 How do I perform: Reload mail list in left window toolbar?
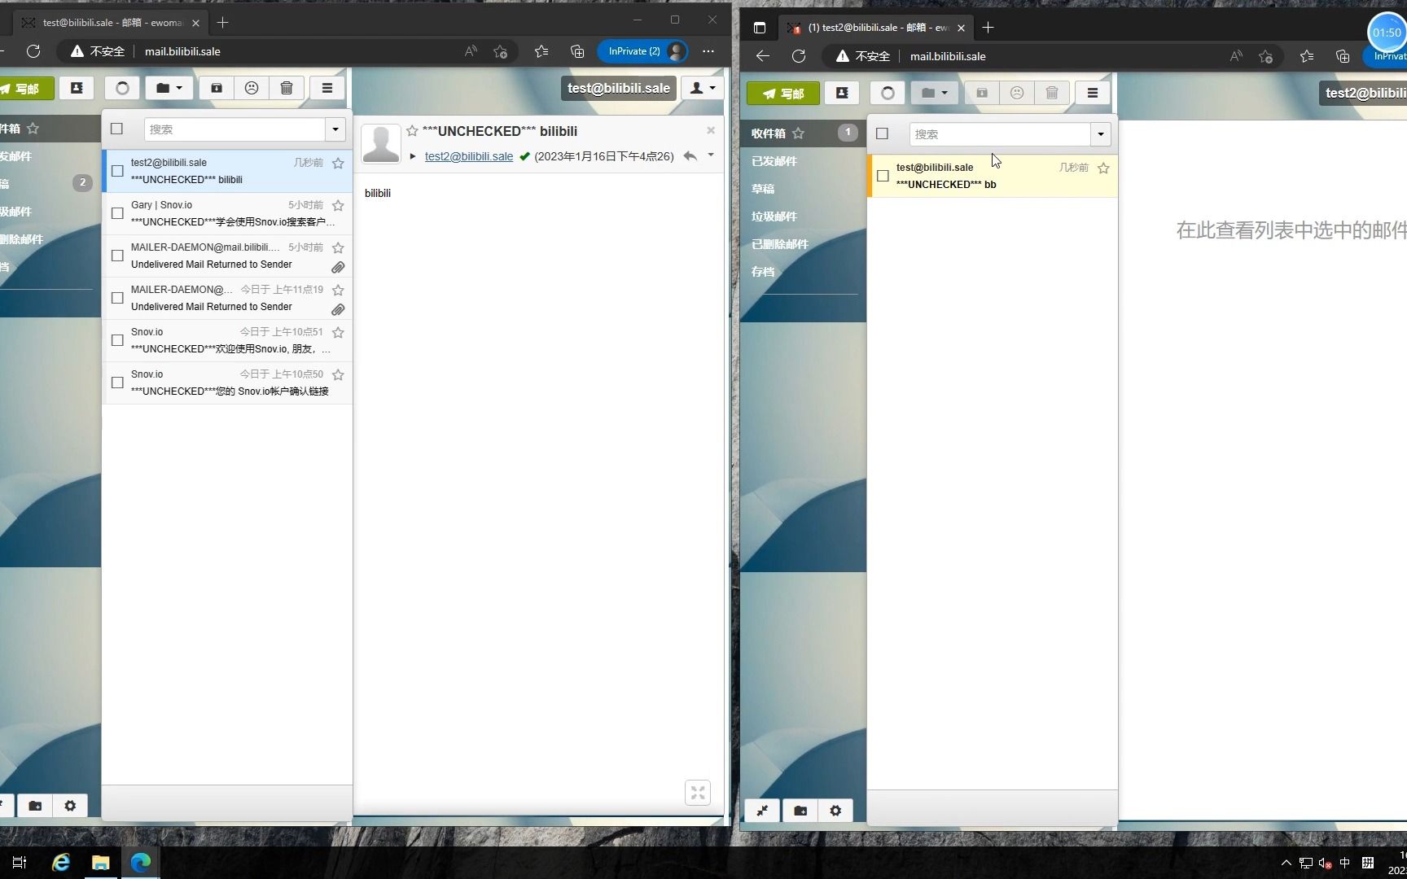pos(122,88)
